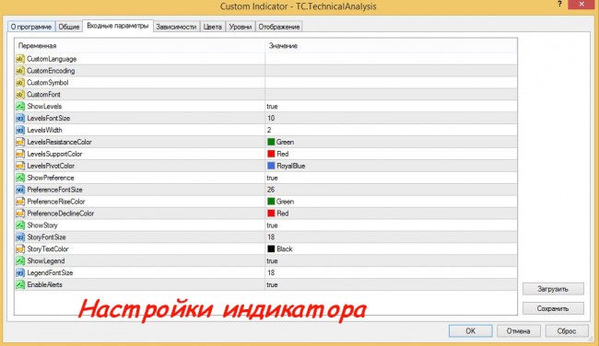Click the integer icon beside LegendFontSize
This screenshot has height=346, width=599.
click(20, 272)
